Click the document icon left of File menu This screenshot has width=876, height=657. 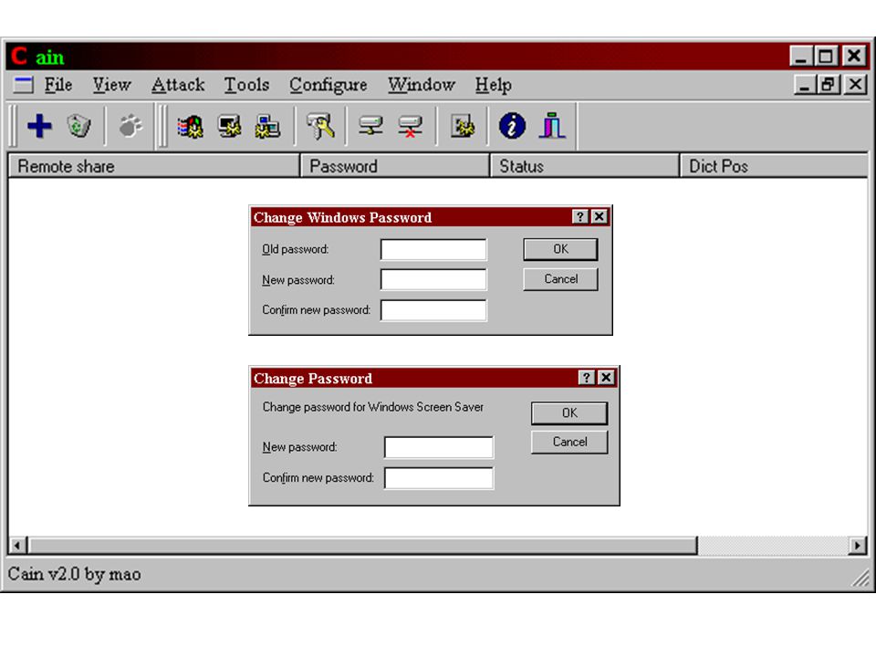tap(23, 85)
